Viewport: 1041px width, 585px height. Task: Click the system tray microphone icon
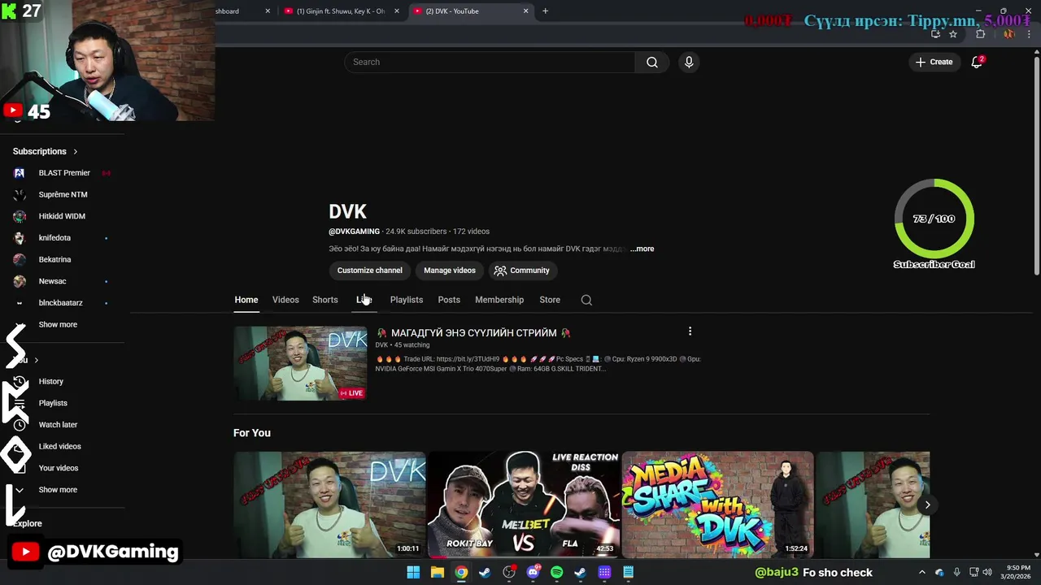pos(956,572)
